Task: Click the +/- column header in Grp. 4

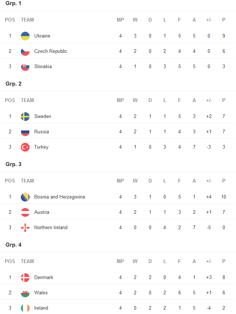Action: pos(209,261)
